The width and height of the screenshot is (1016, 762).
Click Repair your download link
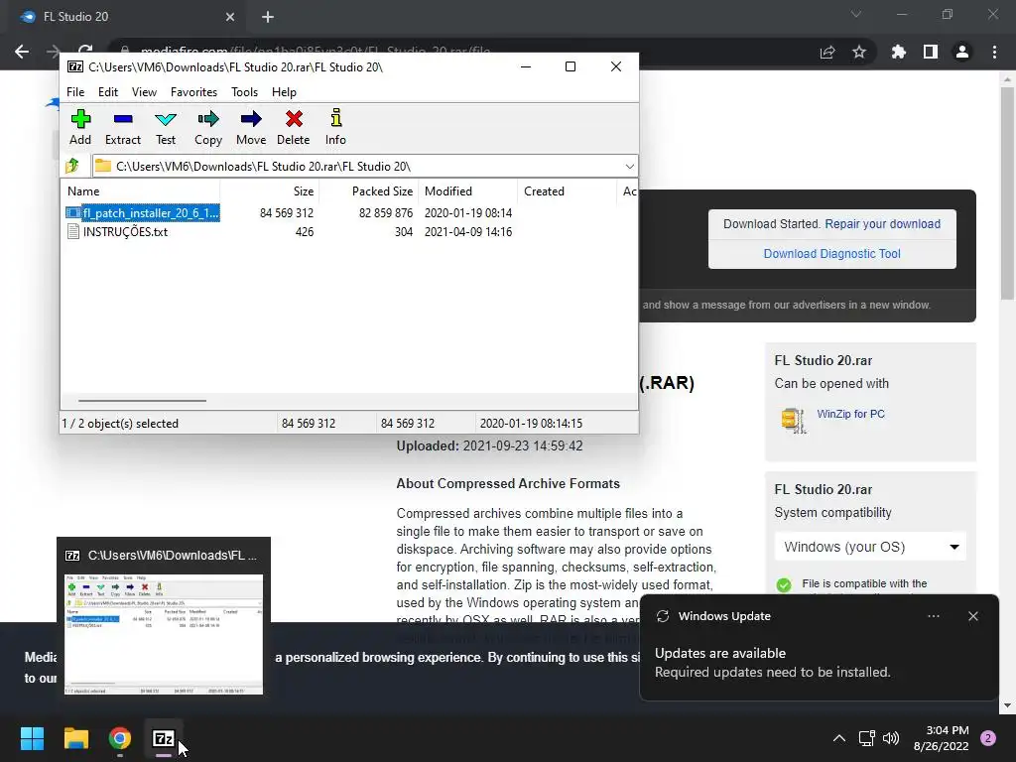pyautogui.click(x=882, y=223)
